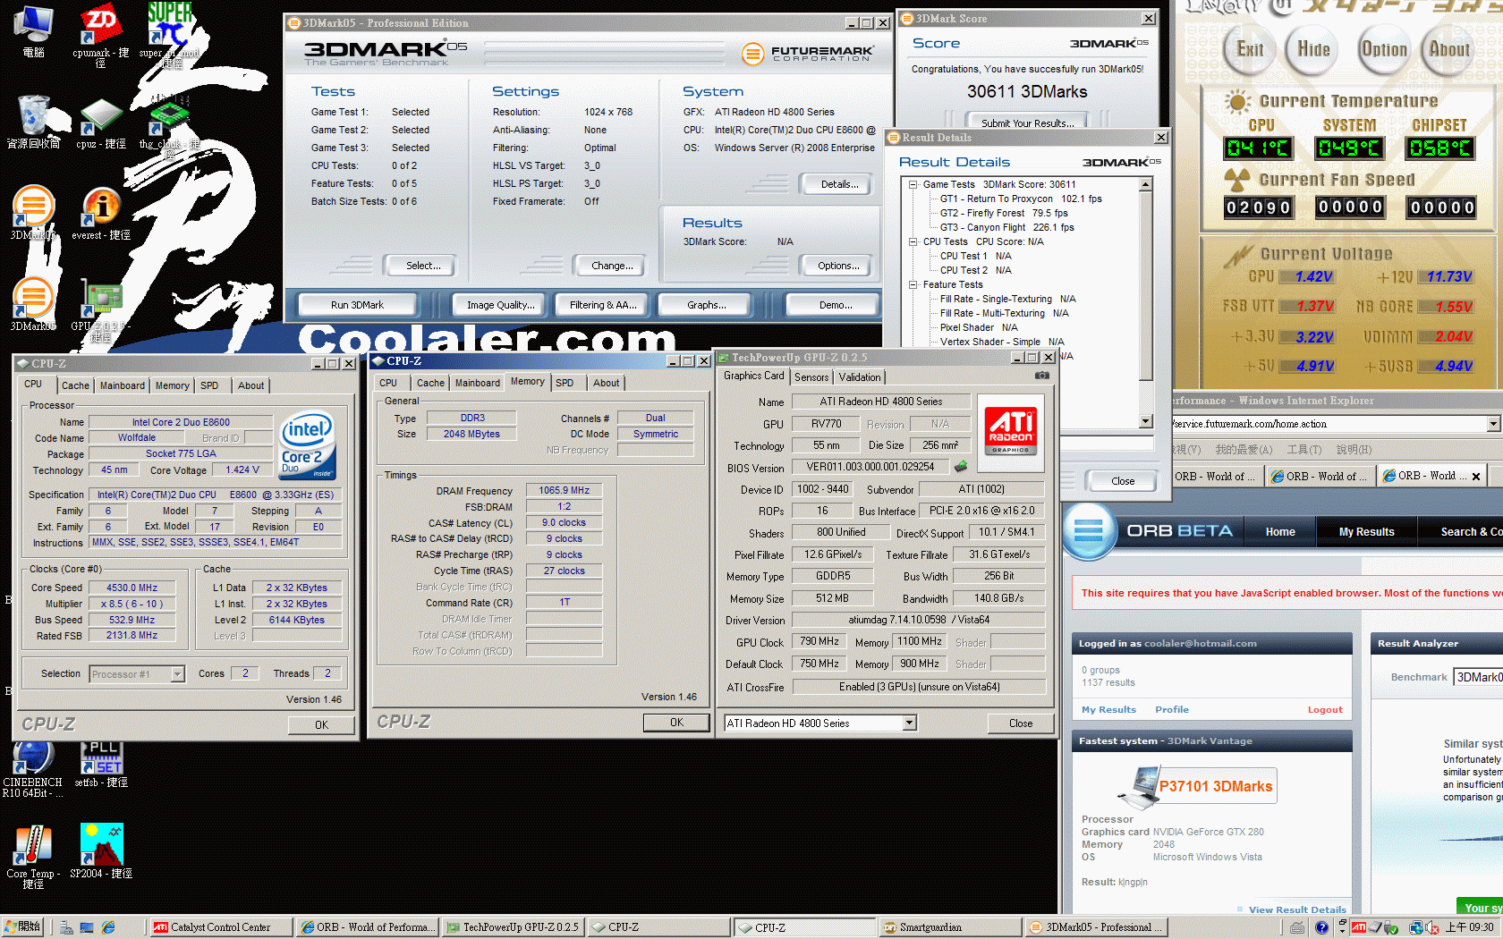This screenshot has height=939, width=1503.
Task: Click the Result Details scrollbar down arrow
Action: click(1145, 420)
